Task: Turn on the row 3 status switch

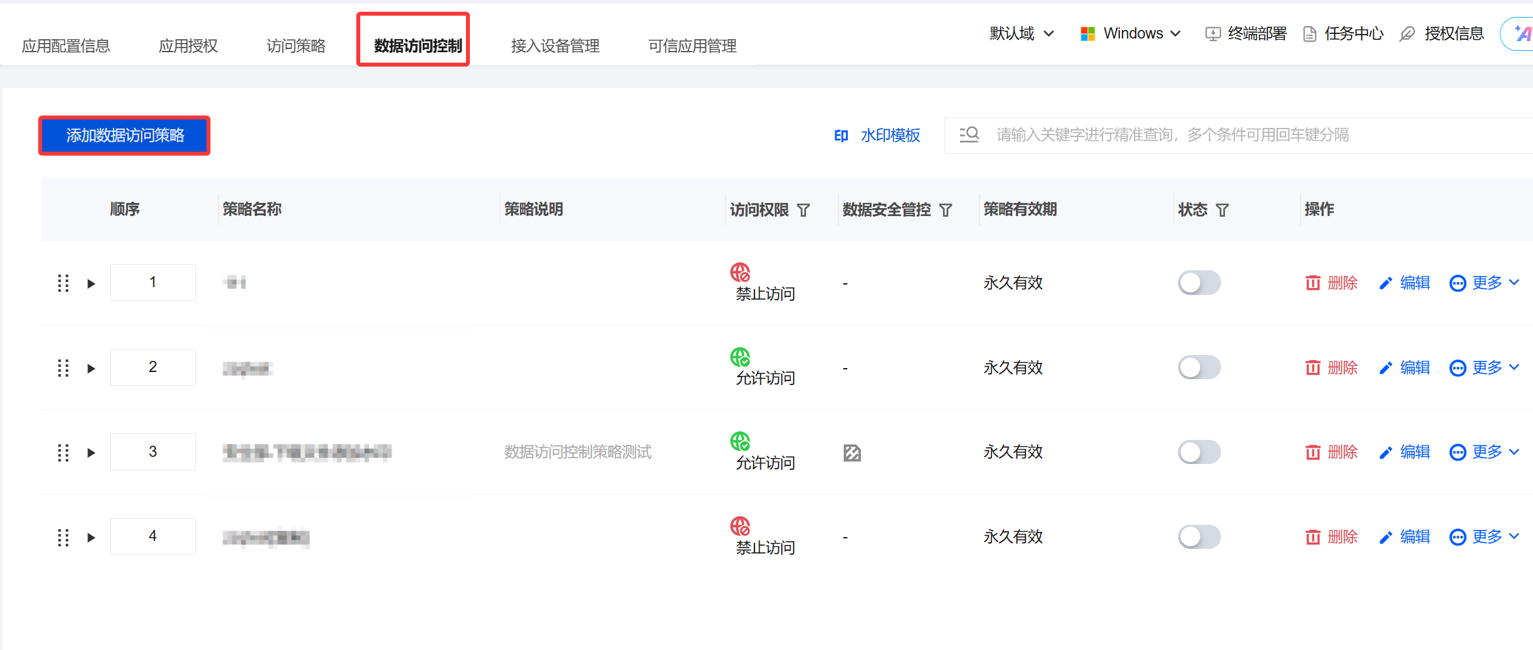Action: [x=1199, y=452]
